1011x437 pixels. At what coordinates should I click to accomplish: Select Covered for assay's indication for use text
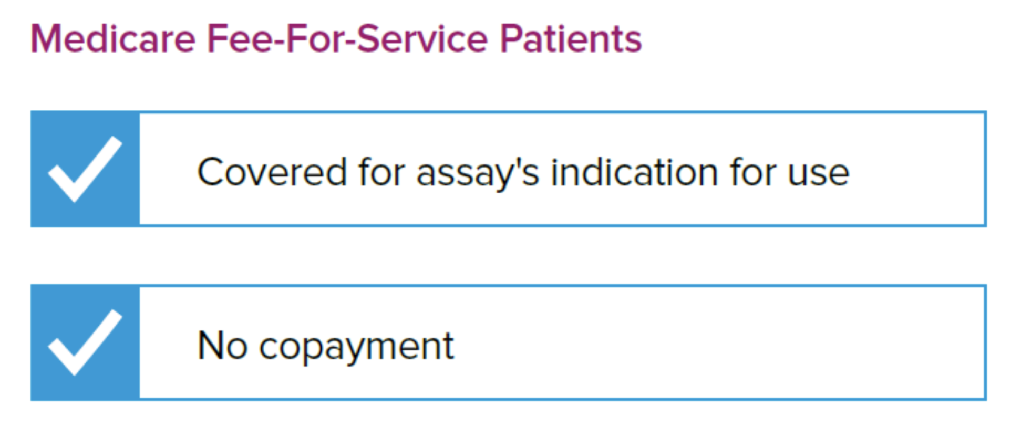pyautogui.click(x=523, y=172)
